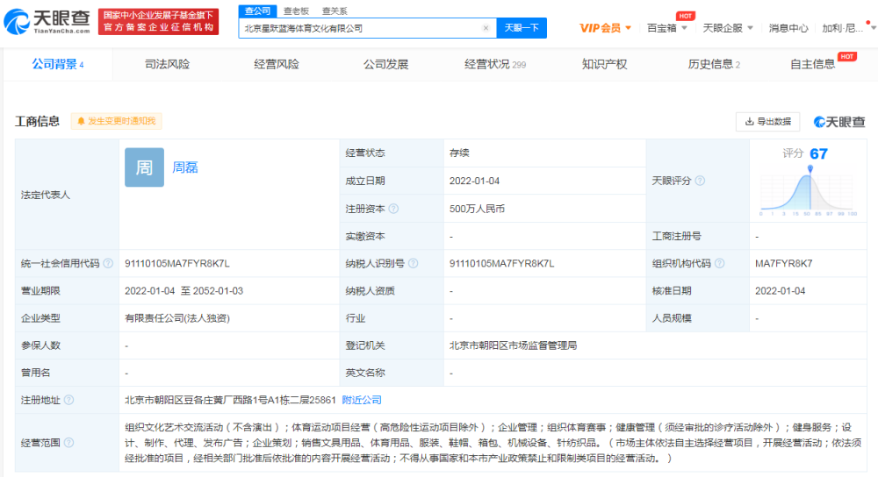Expand the 百宝箱 dropdown

pyautogui.click(x=666, y=28)
